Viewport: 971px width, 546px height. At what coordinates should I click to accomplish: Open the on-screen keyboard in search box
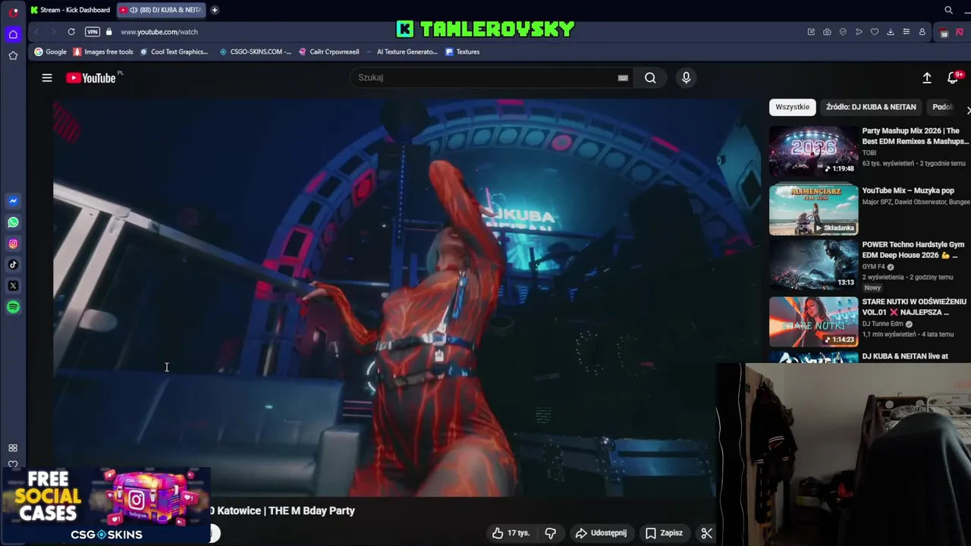(623, 77)
